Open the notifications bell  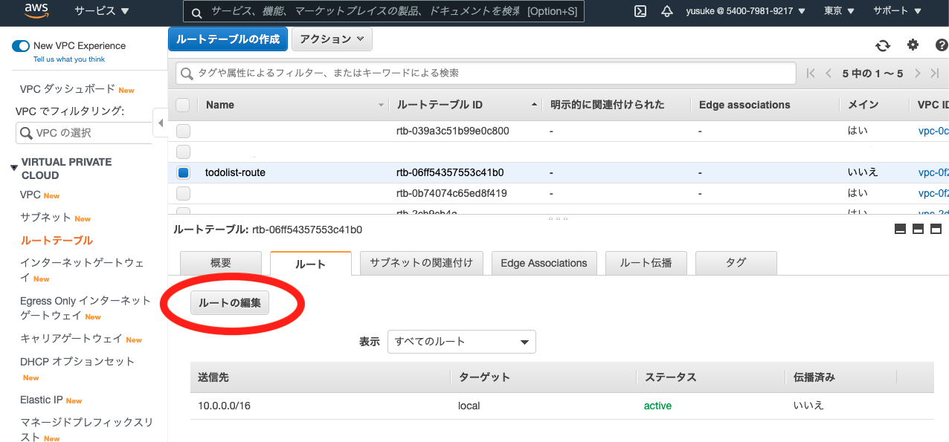pyautogui.click(x=667, y=11)
